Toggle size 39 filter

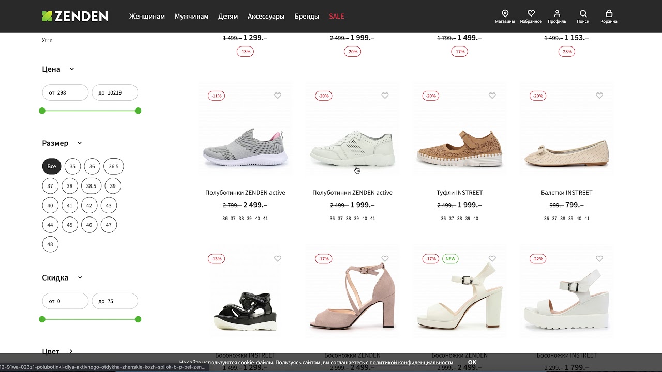[x=113, y=186]
